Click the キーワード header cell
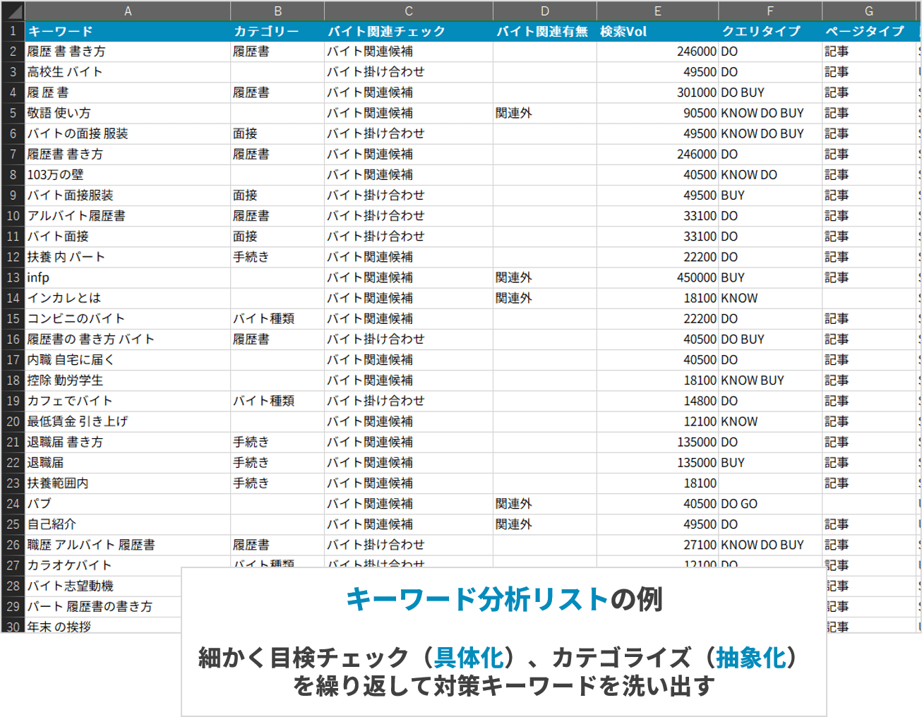Image resolution: width=922 pixels, height=717 pixels. click(128, 31)
